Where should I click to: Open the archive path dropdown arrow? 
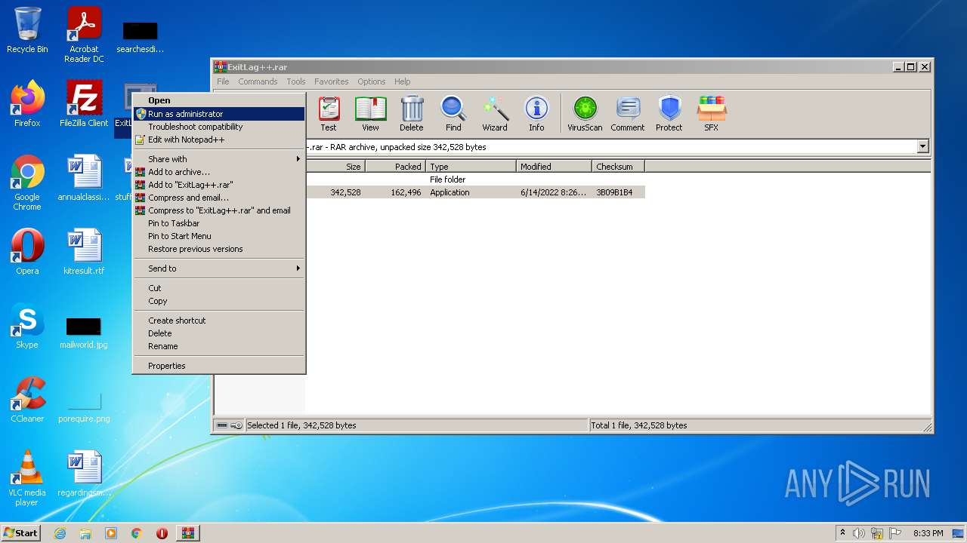(x=922, y=147)
